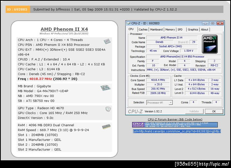Minimize the CPU-Z window
The width and height of the screenshot is (231, 168).
pyautogui.click(x=205, y=23)
